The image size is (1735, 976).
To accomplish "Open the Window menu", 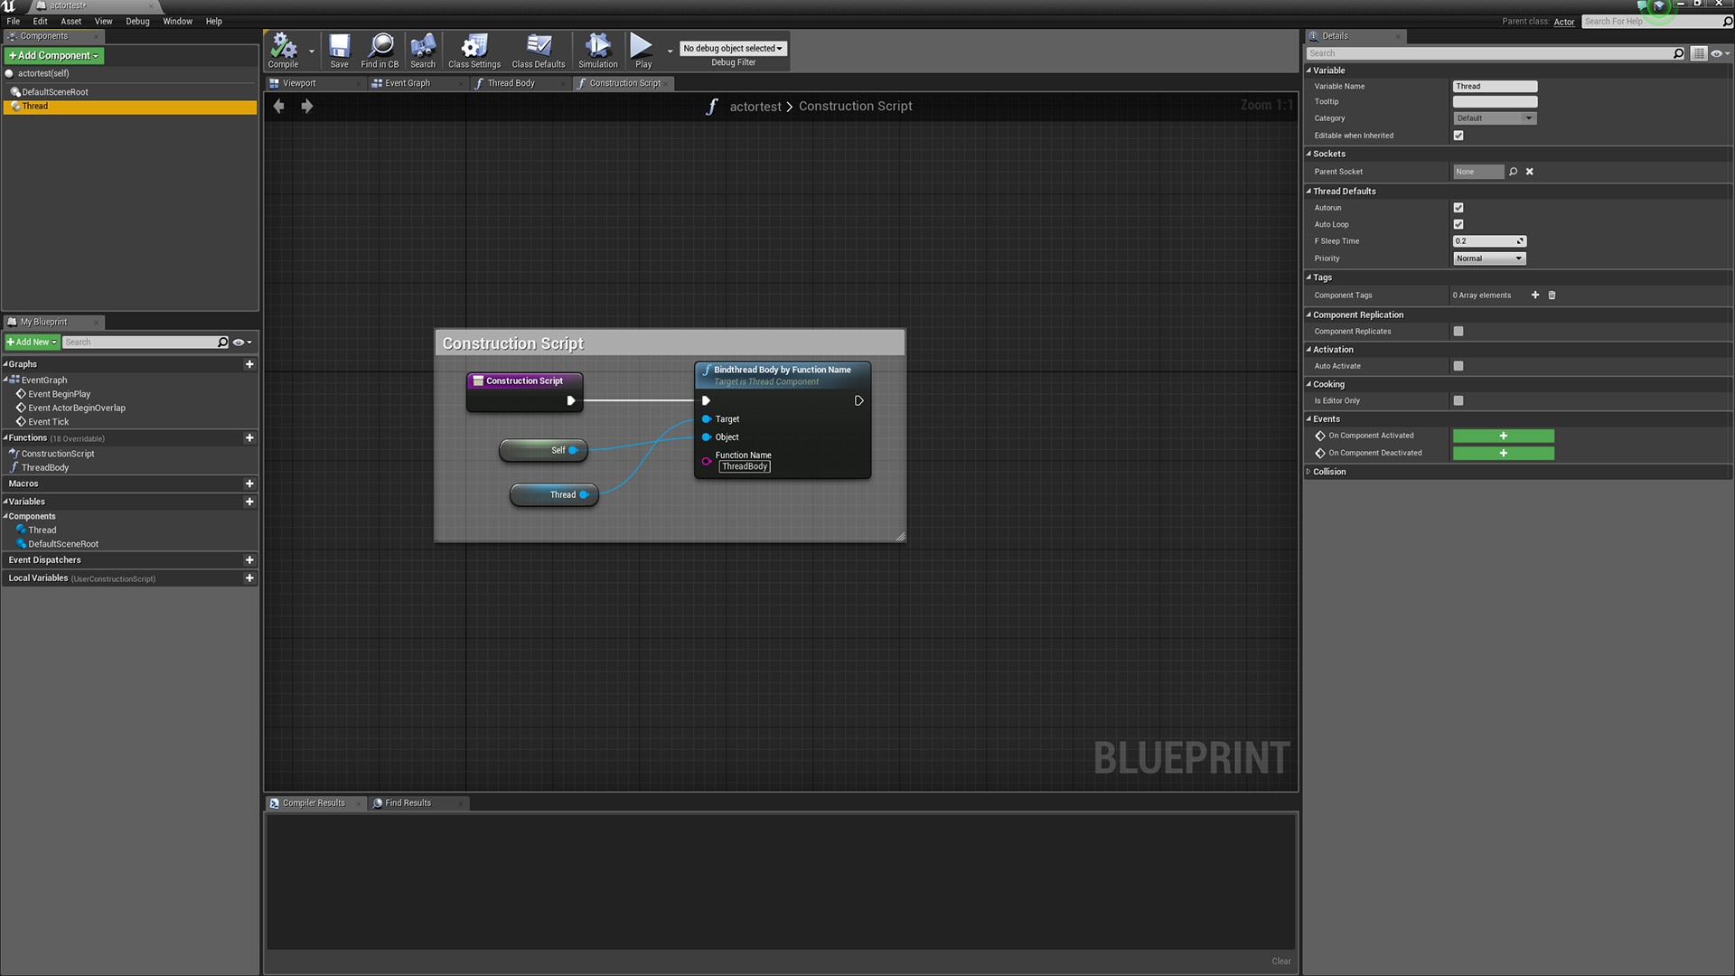I will (177, 21).
